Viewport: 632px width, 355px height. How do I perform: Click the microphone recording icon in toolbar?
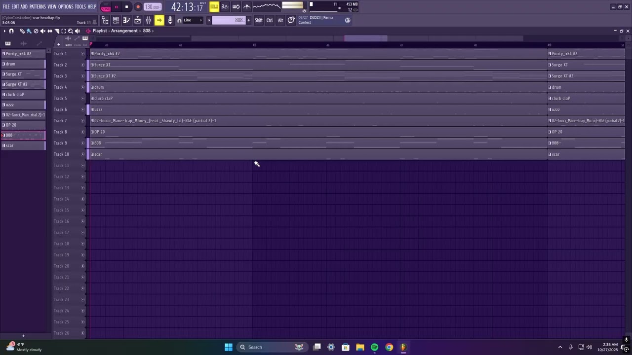pyautogui.click(x=170, y=20)
